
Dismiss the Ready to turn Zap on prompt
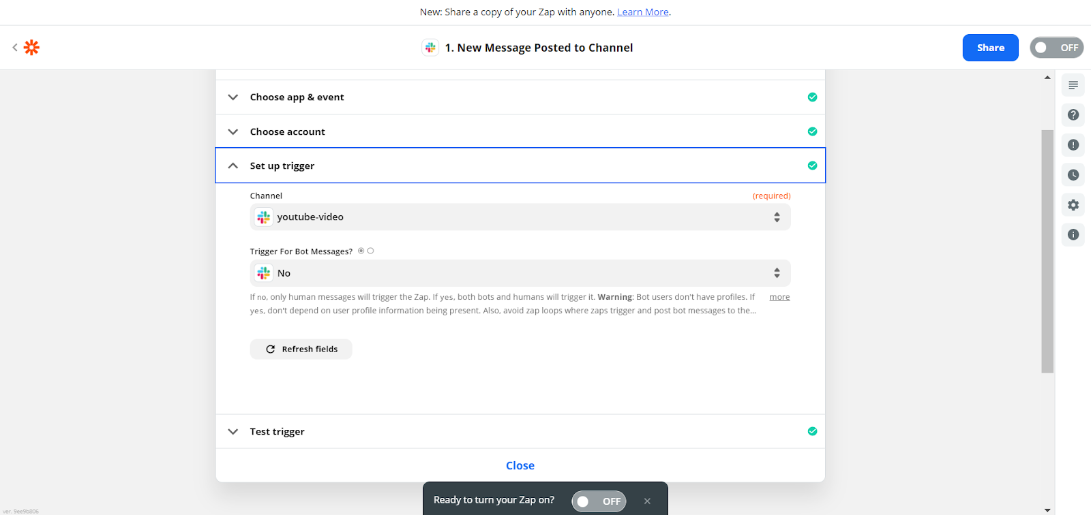coord(647,501)
